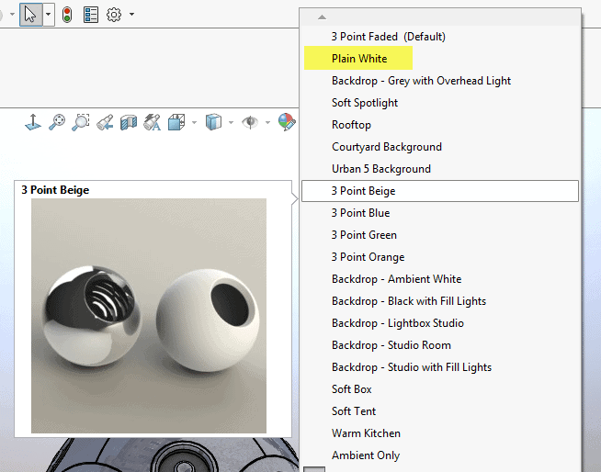The width and height of the screenshot is (601, 472).
Task: Click the Select arrow cursor tool
Action: coord(30,15)
